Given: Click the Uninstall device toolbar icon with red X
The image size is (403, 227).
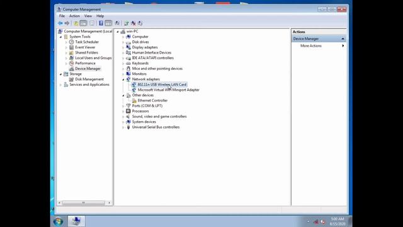Looking at the screenshot, I should [133, 23].
